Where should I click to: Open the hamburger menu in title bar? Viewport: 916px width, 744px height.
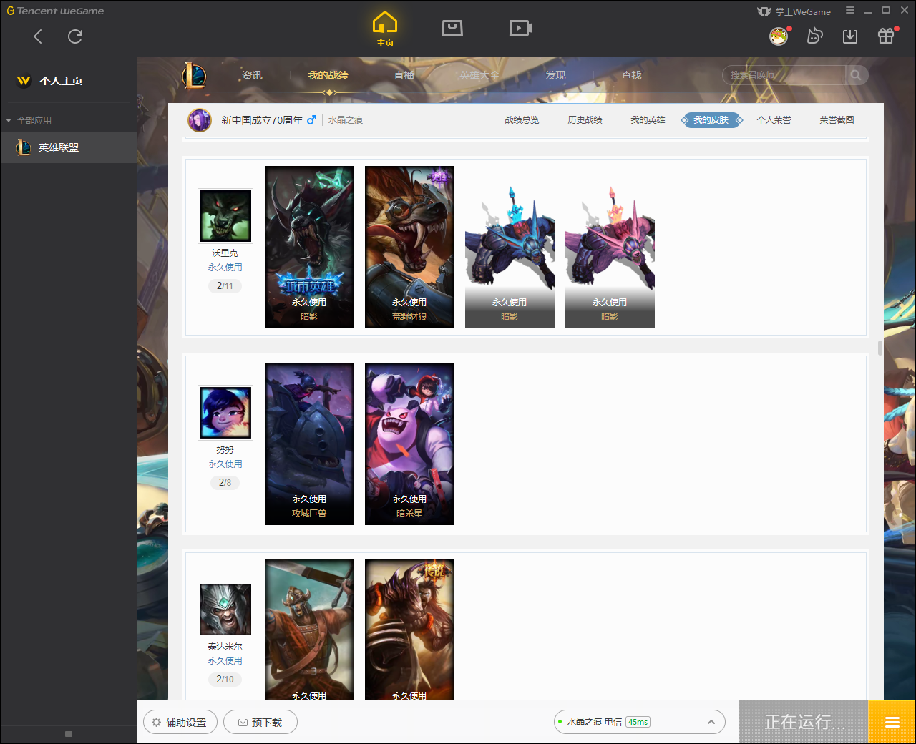pos(850,11)
